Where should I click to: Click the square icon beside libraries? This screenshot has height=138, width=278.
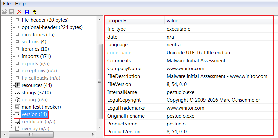click(x=17, y=49)
